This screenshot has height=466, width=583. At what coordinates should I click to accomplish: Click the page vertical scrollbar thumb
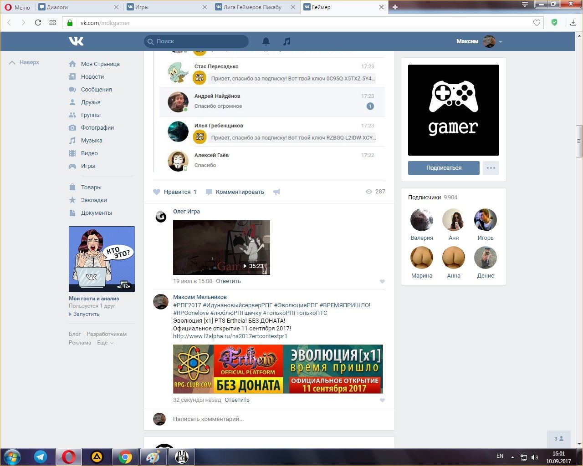click(x=579, y=141)
